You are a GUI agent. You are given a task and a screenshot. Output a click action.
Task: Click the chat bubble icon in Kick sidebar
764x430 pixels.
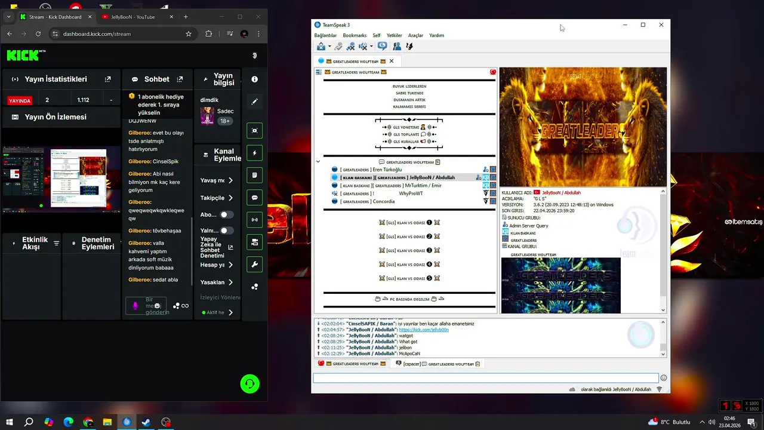point(255,198)
